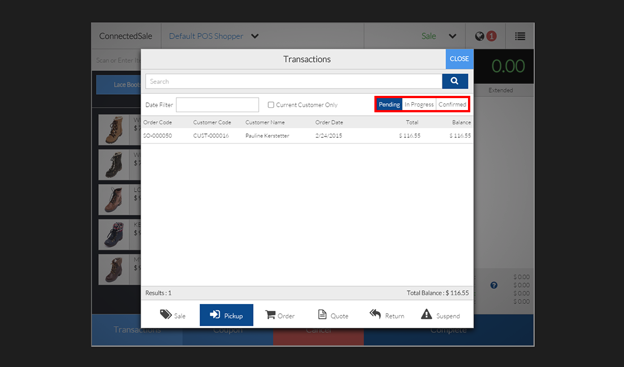
Task: Choose the Pickup transaction type
Action: (x=226, y=315)
